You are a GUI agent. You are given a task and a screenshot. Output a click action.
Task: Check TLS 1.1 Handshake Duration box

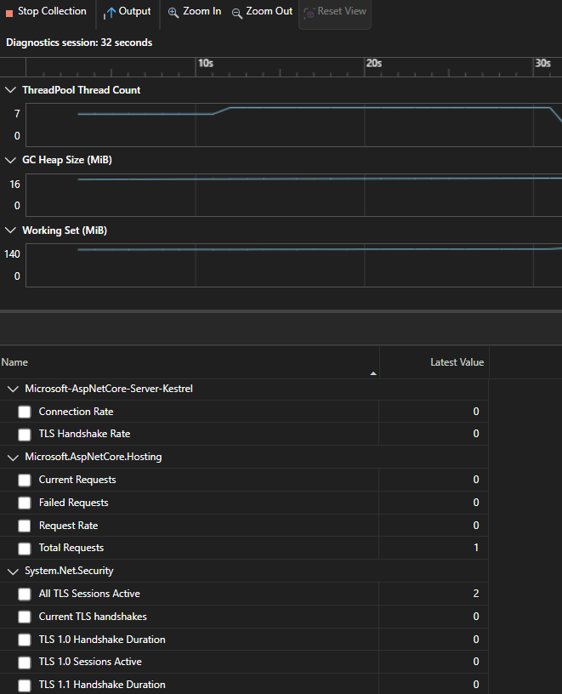click(x=25, y=685)
